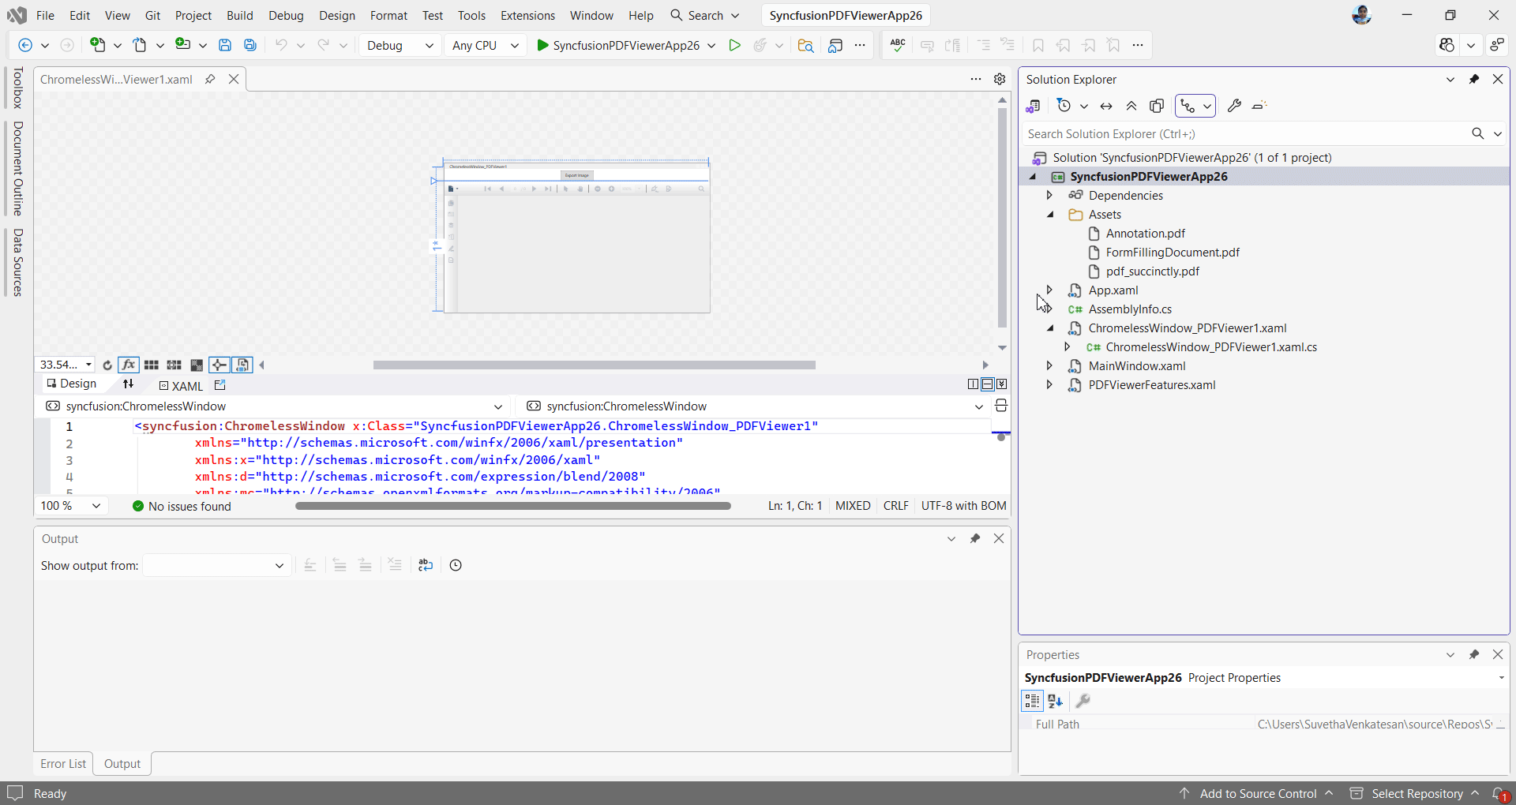Run spell checker in the toolbar
Viewport: 1516px width, 805px height.
click(x=897, y=45)
